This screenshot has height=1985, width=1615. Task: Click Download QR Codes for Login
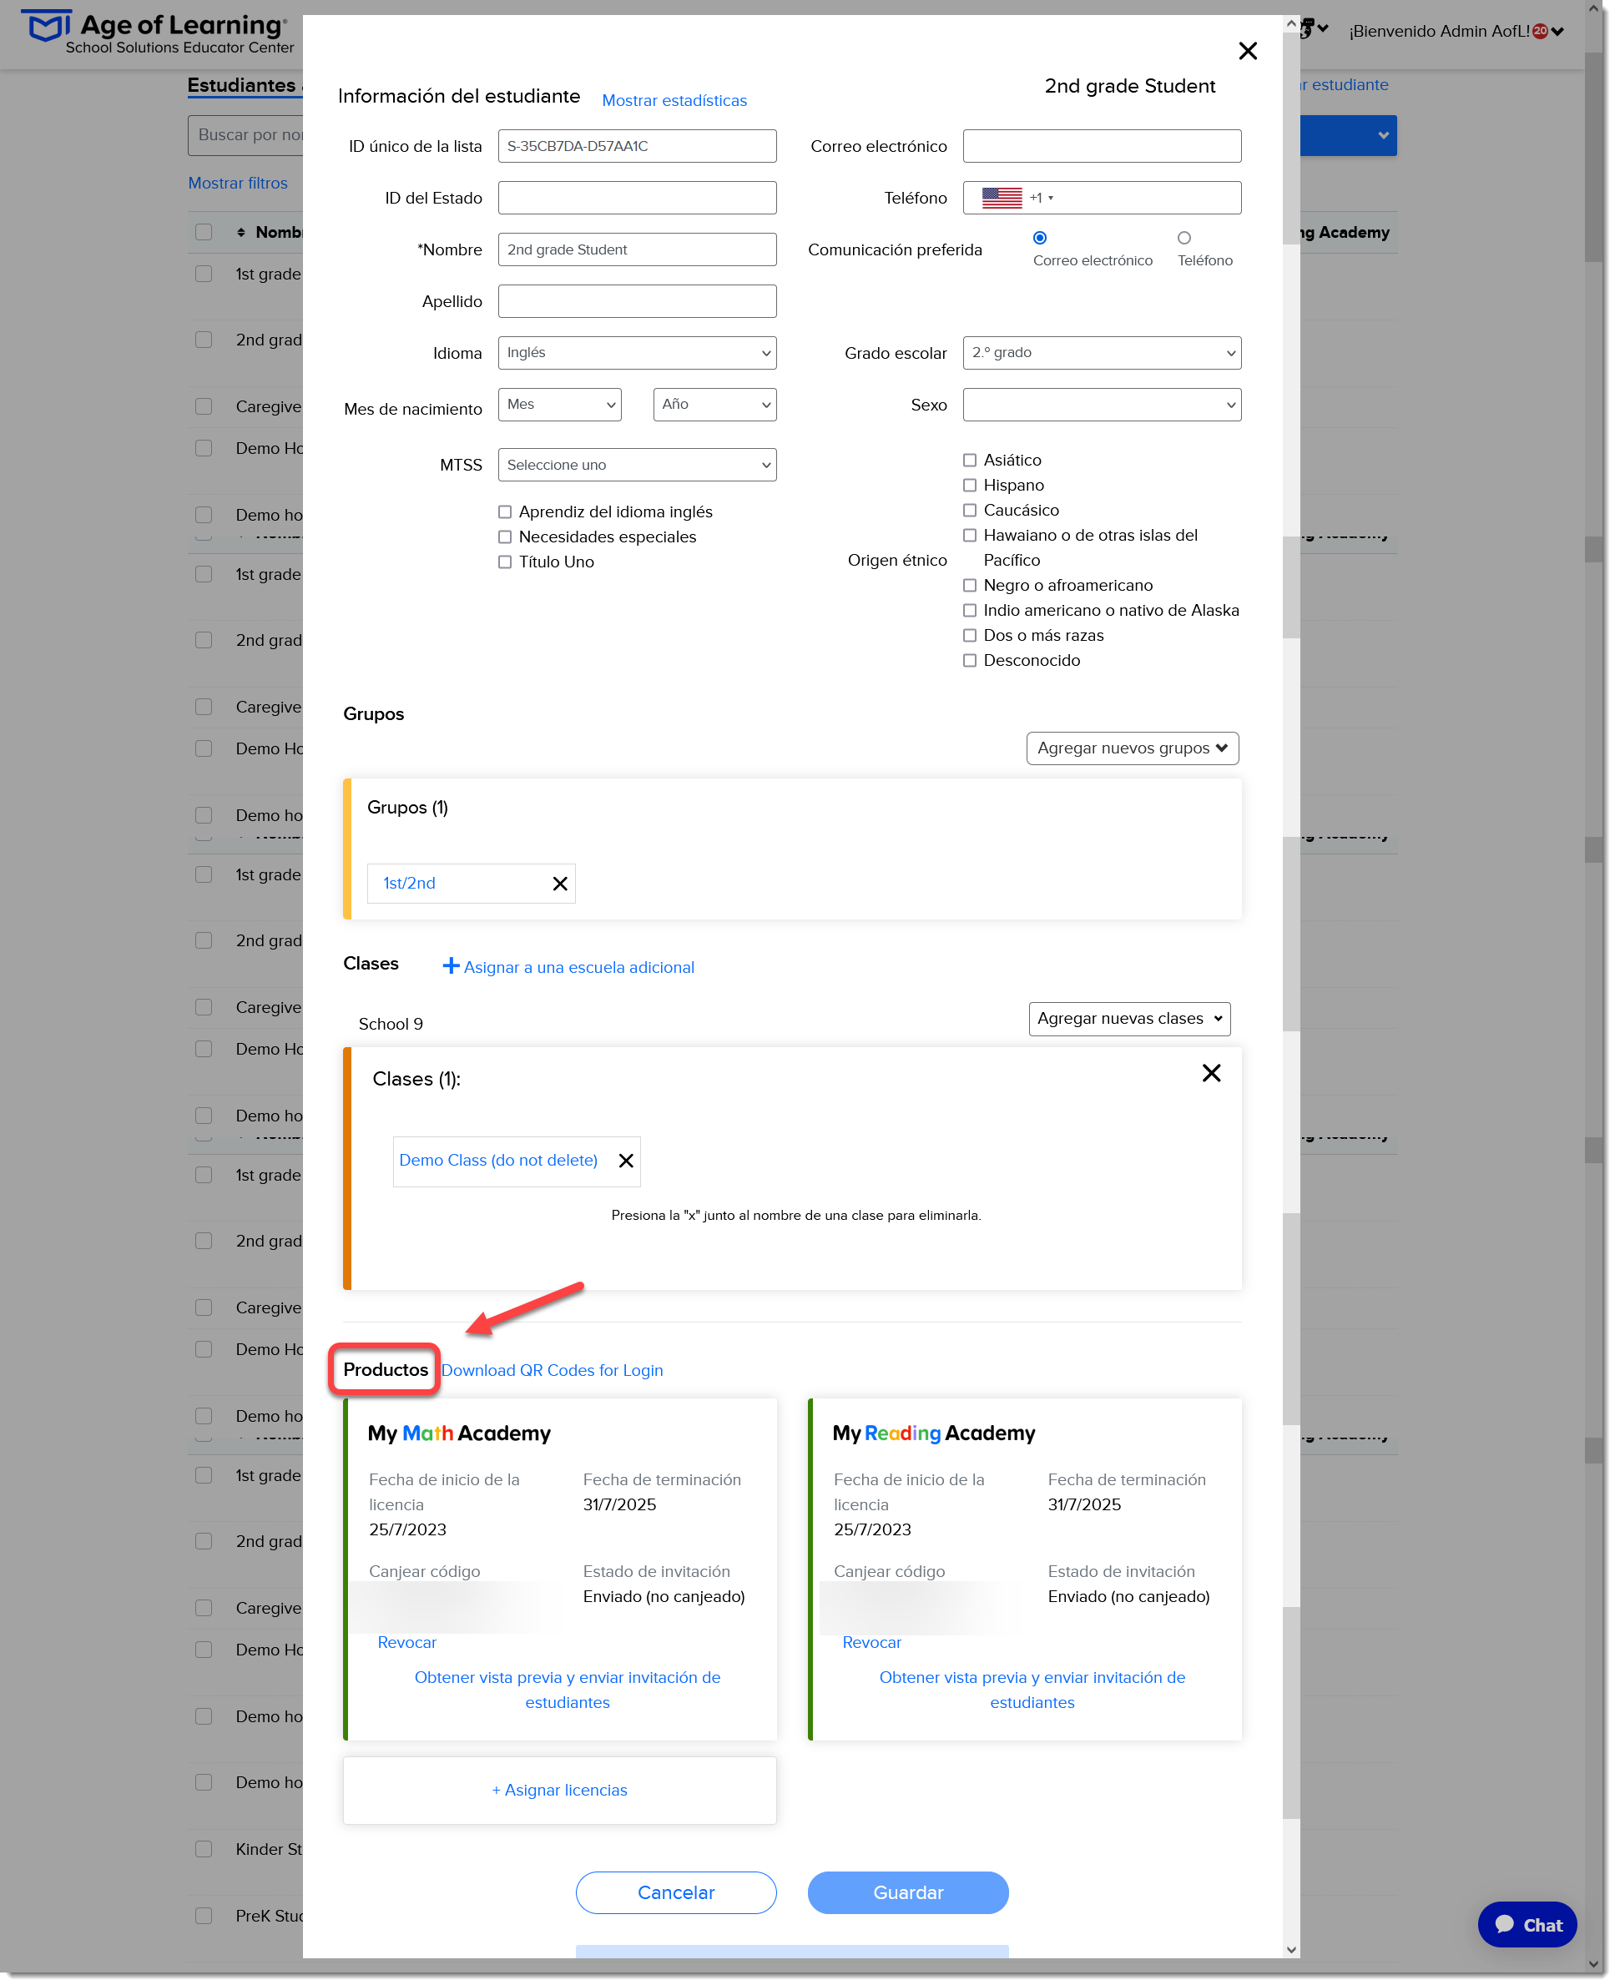(552, 1370)
